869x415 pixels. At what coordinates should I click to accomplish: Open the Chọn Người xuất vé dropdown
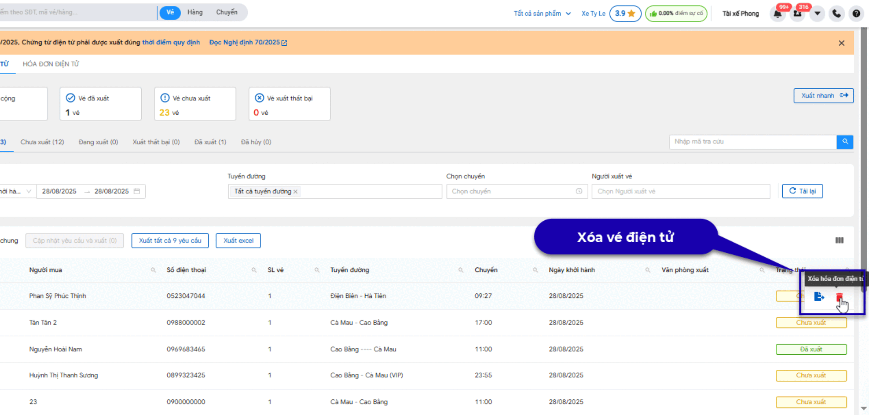(x=680, y=192)
